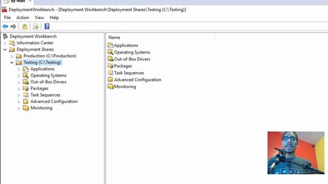328x184 pixels.
Task: Expand the Monitoring tree node
Action: tap(19, 108)
